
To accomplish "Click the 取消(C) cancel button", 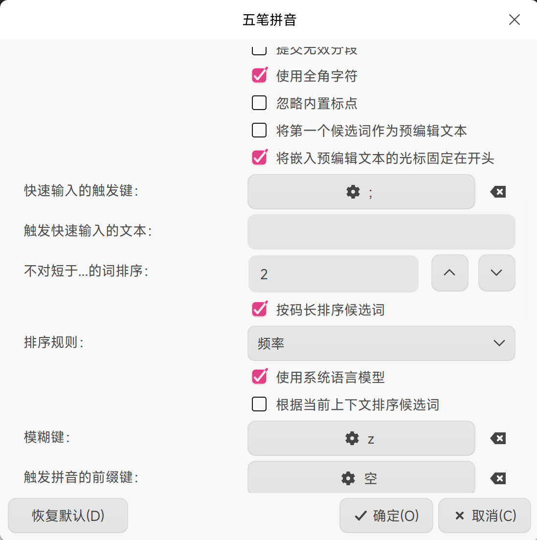I will point(485,516).
